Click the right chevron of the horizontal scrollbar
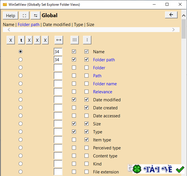This screenshot has width=187, height=176. tap(173, 29)
